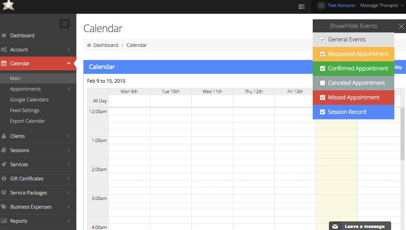
Task: Close the Show/Hide Events panel
Action: point(401,26)
